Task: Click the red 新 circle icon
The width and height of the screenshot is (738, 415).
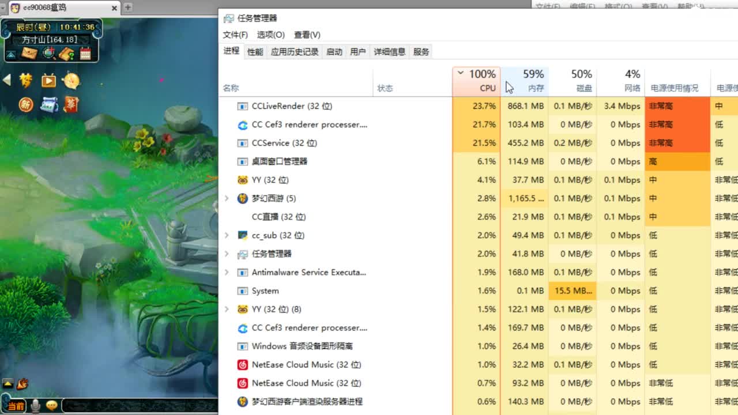Action: [26, 105]
